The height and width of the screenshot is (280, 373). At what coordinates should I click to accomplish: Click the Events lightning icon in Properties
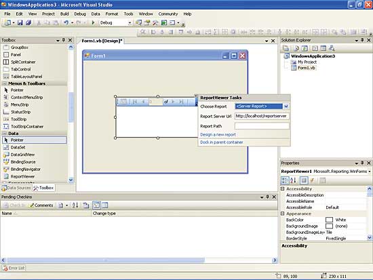click(312, 180)
